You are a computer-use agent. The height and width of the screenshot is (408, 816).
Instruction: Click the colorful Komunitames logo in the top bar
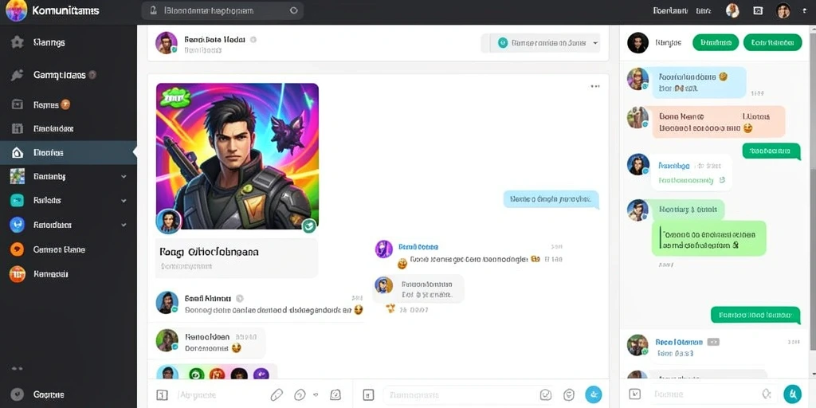tap(16, 10)
